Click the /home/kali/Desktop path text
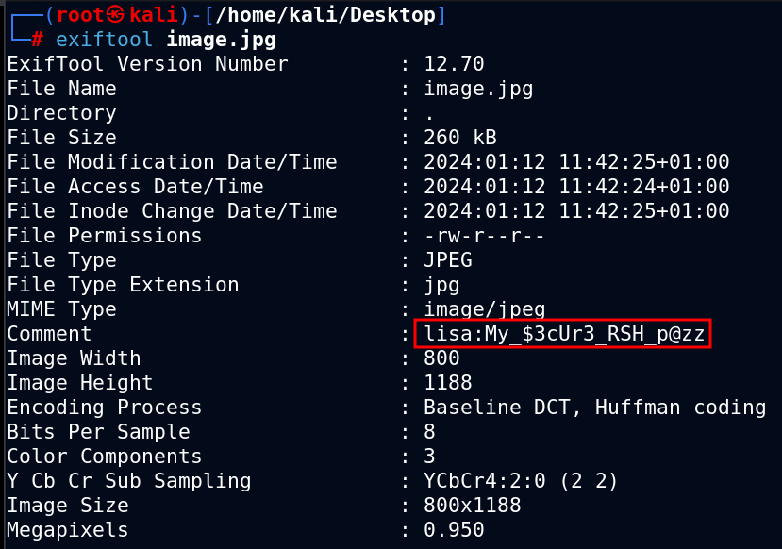The image size is (782, 549). (x=325, y=15)
